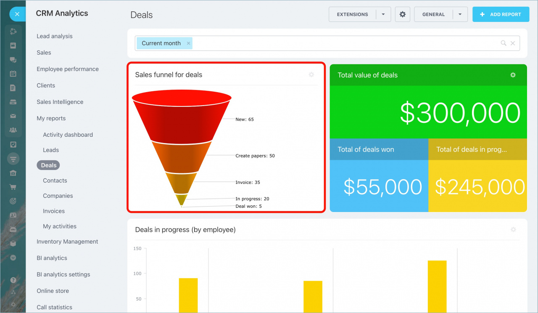Expand the Extensions dropdown arrow
538x313 pixels.
383,14
